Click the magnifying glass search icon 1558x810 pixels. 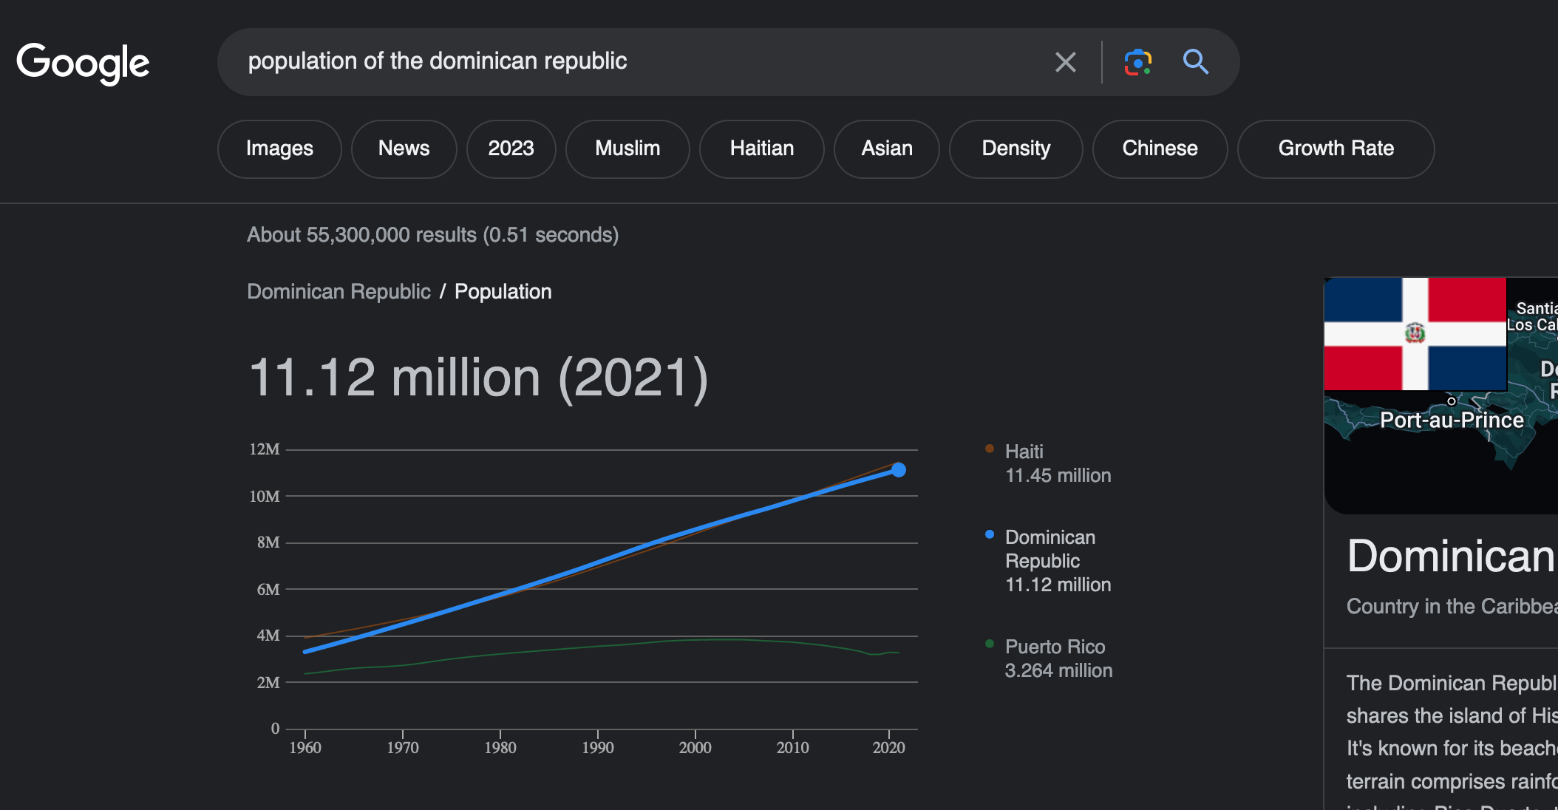coord(1195,62)
